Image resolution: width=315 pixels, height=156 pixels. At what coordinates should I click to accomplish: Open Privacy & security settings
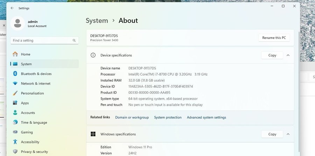point(34,152)
